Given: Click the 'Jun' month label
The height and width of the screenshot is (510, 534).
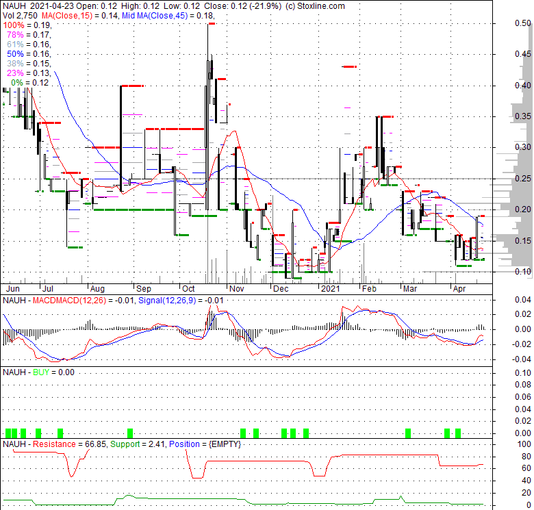Looking at the screenshot, I should [13, 289].
